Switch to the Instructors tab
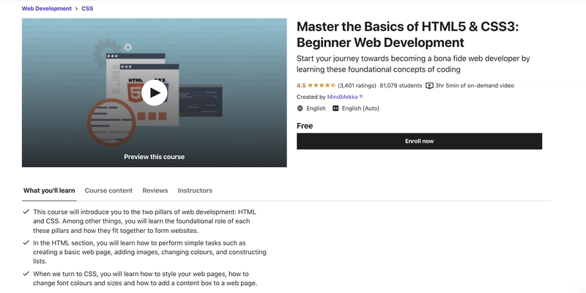586x293 pixels. point(195,190)
